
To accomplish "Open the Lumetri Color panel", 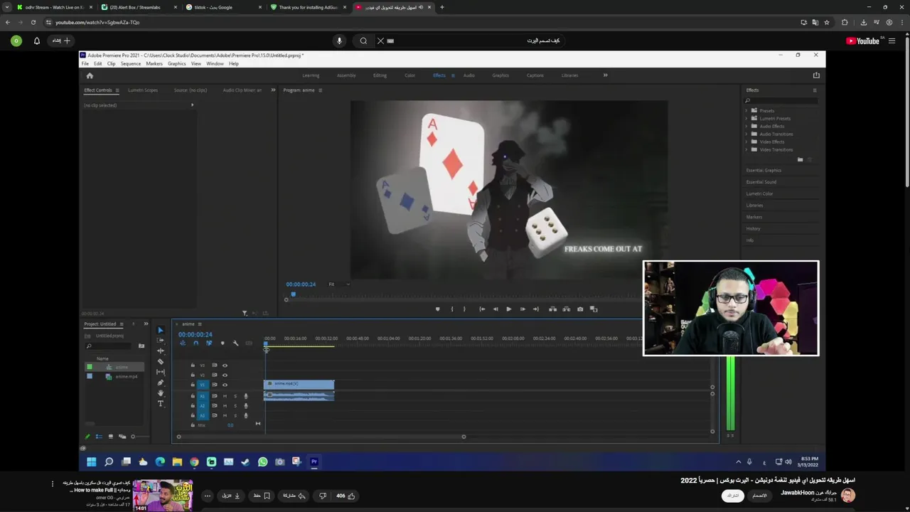I will coord(760,193).
